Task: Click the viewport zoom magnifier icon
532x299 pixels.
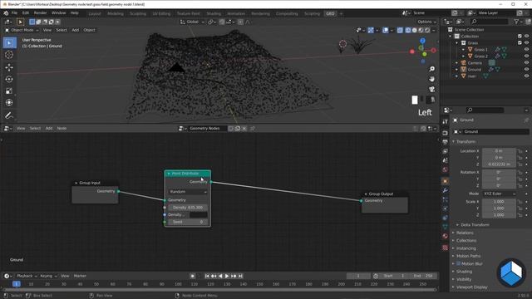Action: tap(431, 69)
